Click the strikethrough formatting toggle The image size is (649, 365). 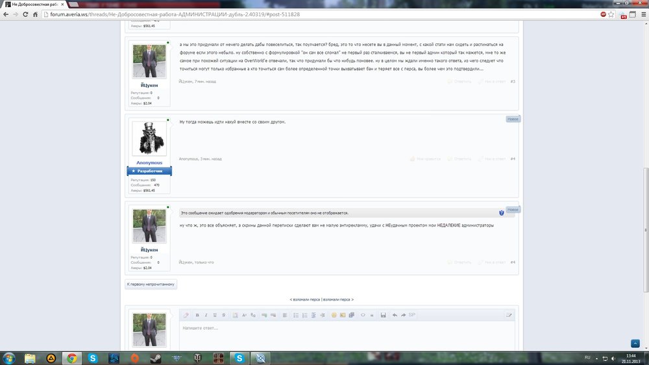click(x=224, y=315)
